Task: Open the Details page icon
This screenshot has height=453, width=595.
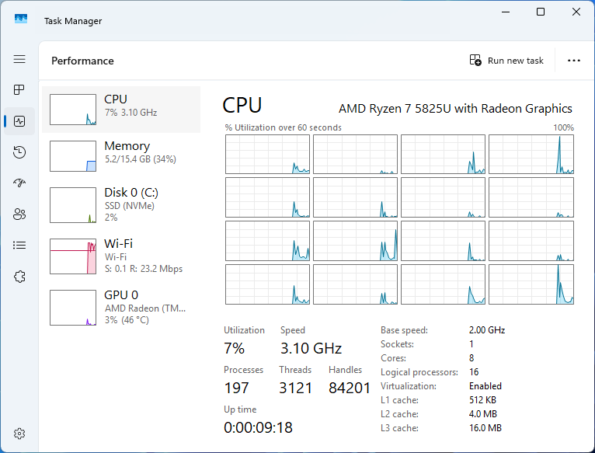Action: click(x=19, y=246)
